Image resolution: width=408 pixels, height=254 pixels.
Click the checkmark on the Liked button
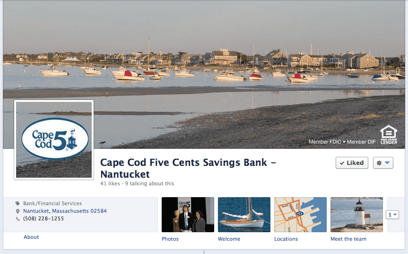coord(342,163)
